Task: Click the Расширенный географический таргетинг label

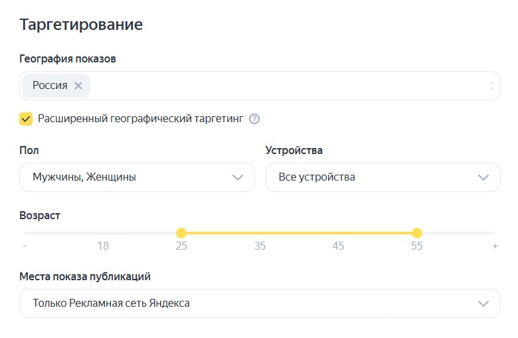Action: 140,119
